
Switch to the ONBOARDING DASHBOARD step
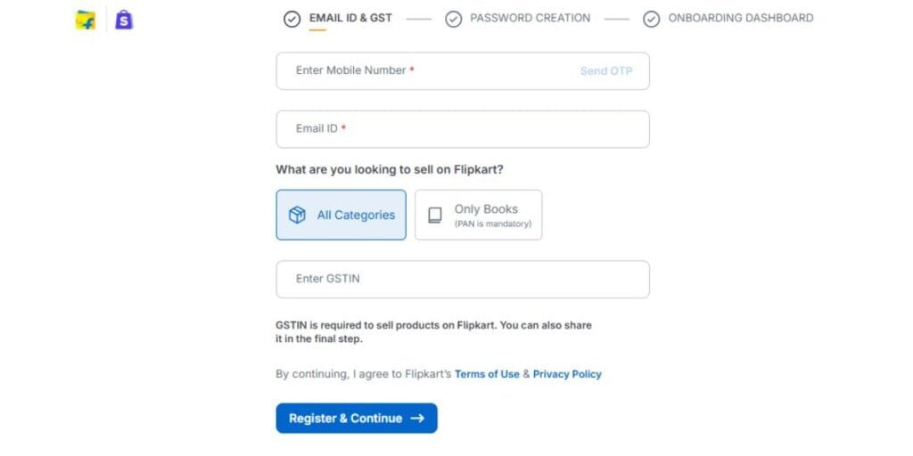[741, 18]
